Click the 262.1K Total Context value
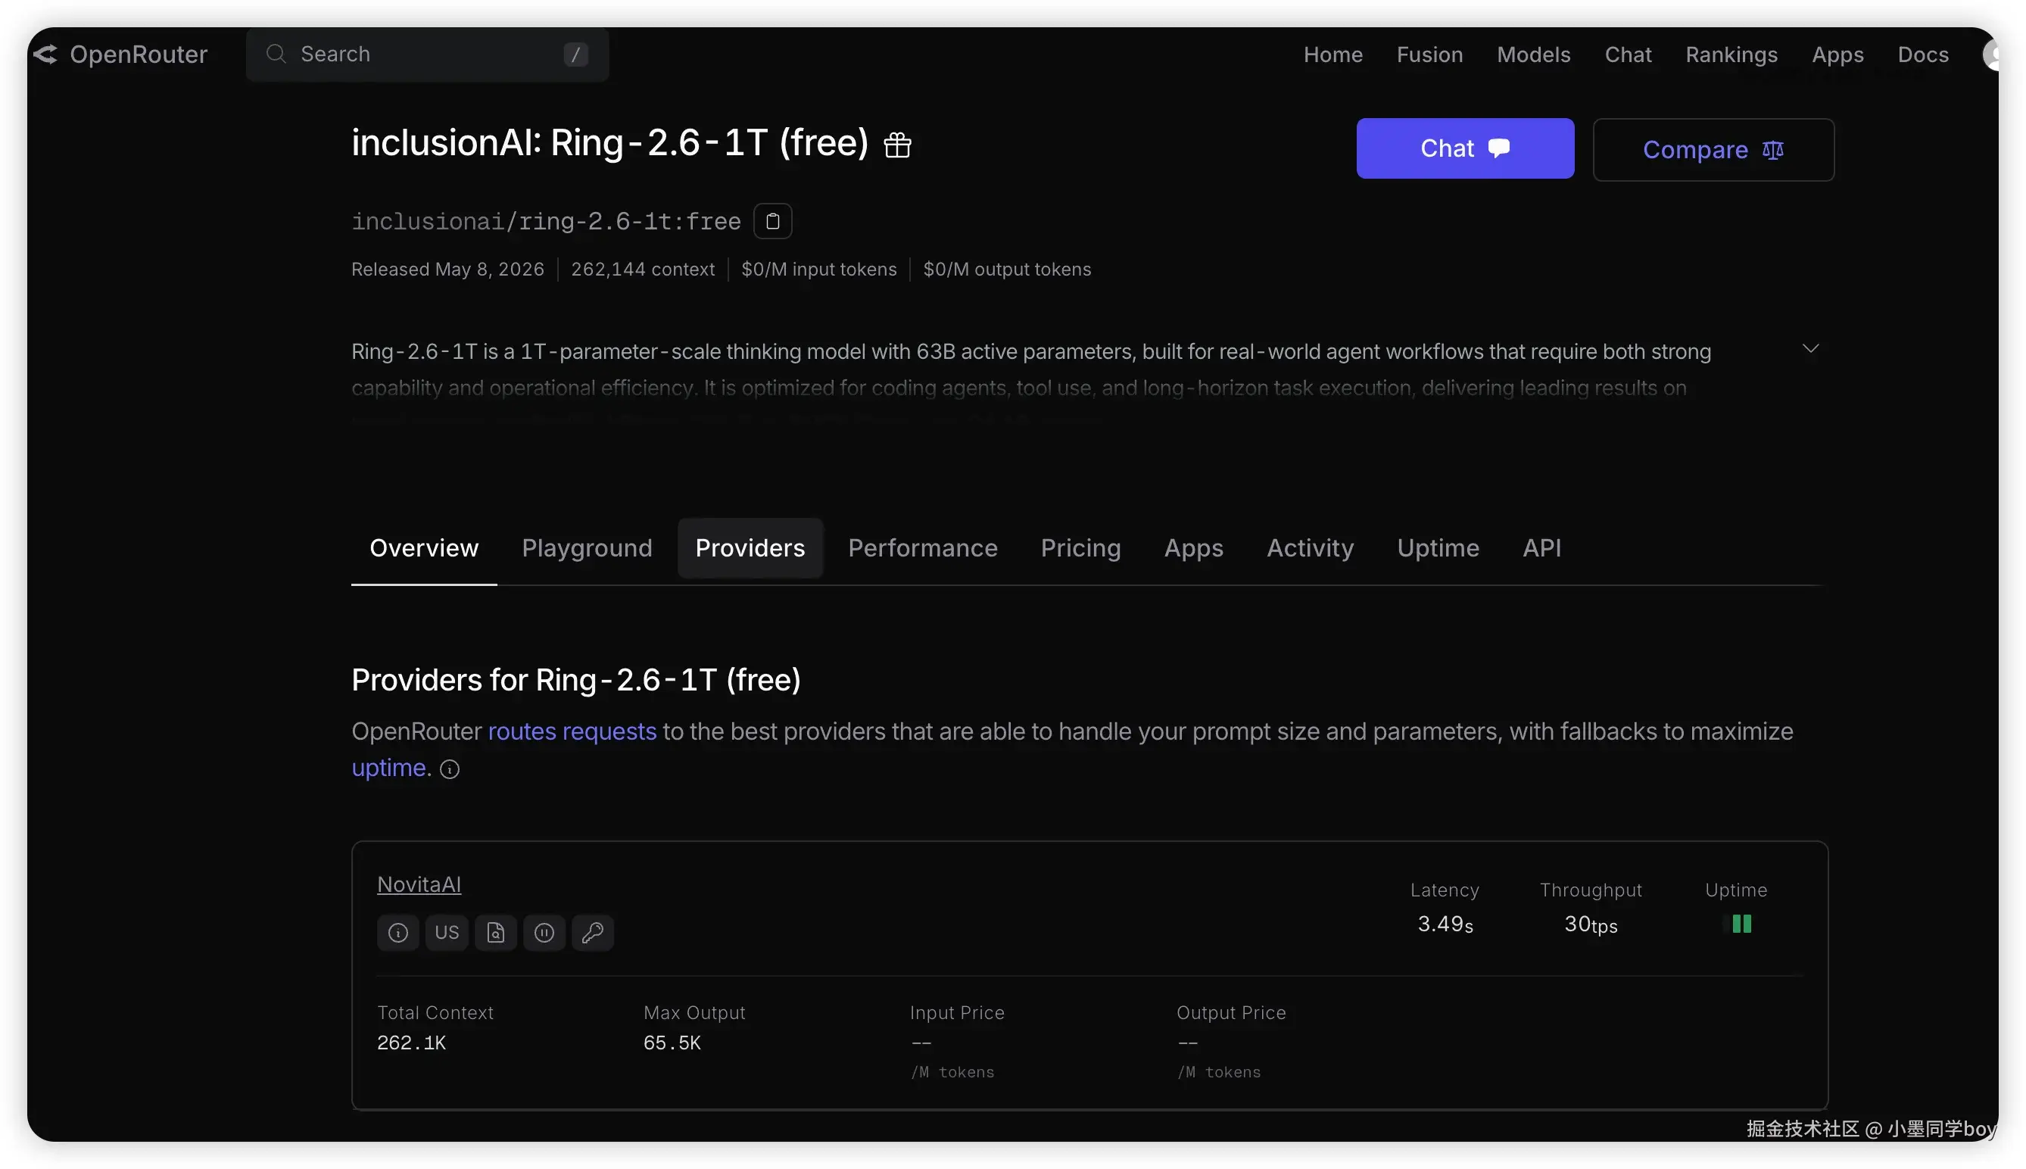 411,1043
